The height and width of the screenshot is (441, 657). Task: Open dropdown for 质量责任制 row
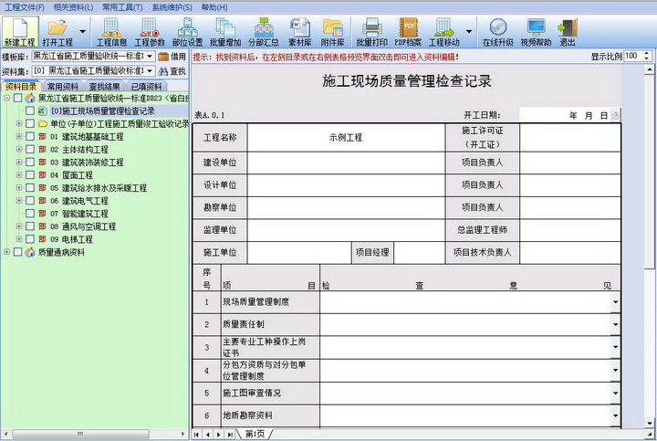615,324
